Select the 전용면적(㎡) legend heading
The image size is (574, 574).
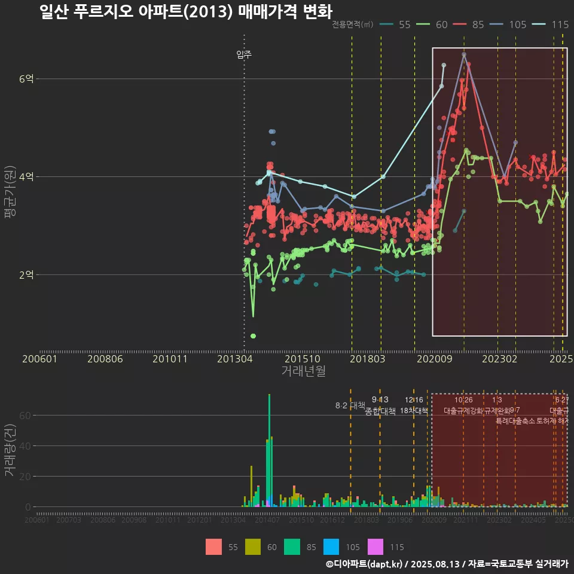click(x=353, y=25)
